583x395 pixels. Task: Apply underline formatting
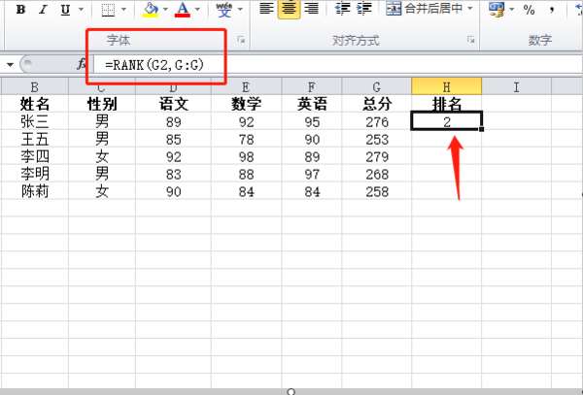pyautogui.click(x=65, y=10)
